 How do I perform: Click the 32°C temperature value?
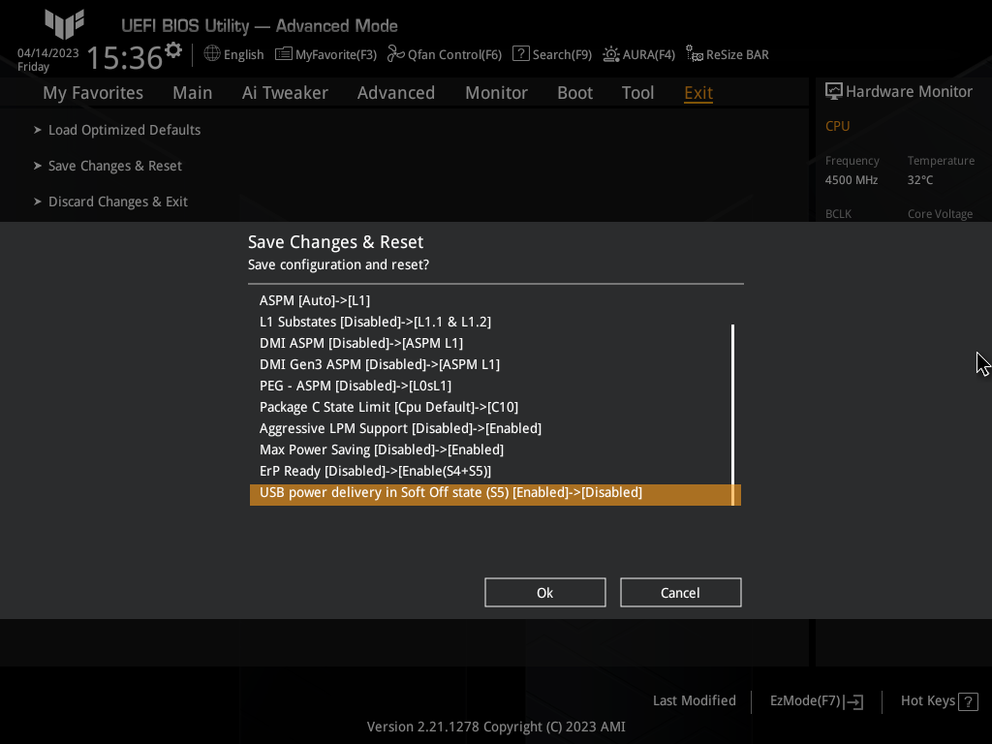920,179
